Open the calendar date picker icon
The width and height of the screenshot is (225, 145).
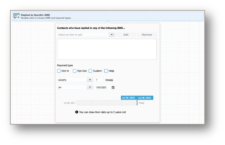coord(113,87)
